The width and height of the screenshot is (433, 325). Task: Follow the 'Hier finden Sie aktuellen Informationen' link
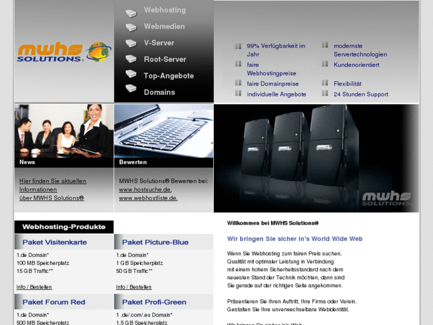(x=52, y=190)
